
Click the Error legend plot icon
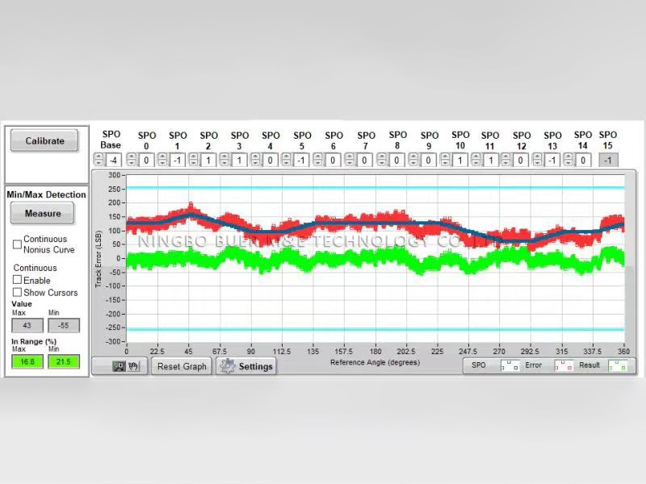pyautogui.click(x=564, y=366)
